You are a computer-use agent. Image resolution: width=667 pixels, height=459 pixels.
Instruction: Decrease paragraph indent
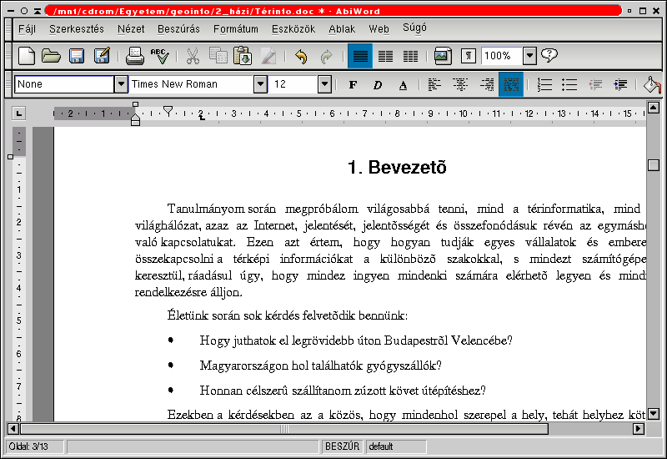tap(595, 85)
